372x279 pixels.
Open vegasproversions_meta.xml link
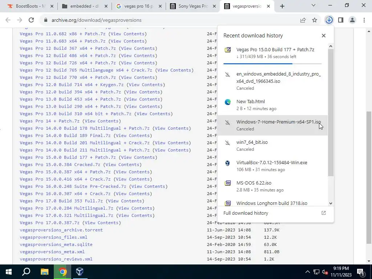52,252
